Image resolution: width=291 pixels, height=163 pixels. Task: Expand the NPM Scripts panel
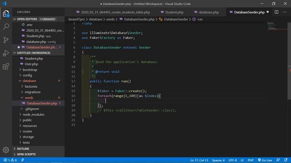[26, 154]
